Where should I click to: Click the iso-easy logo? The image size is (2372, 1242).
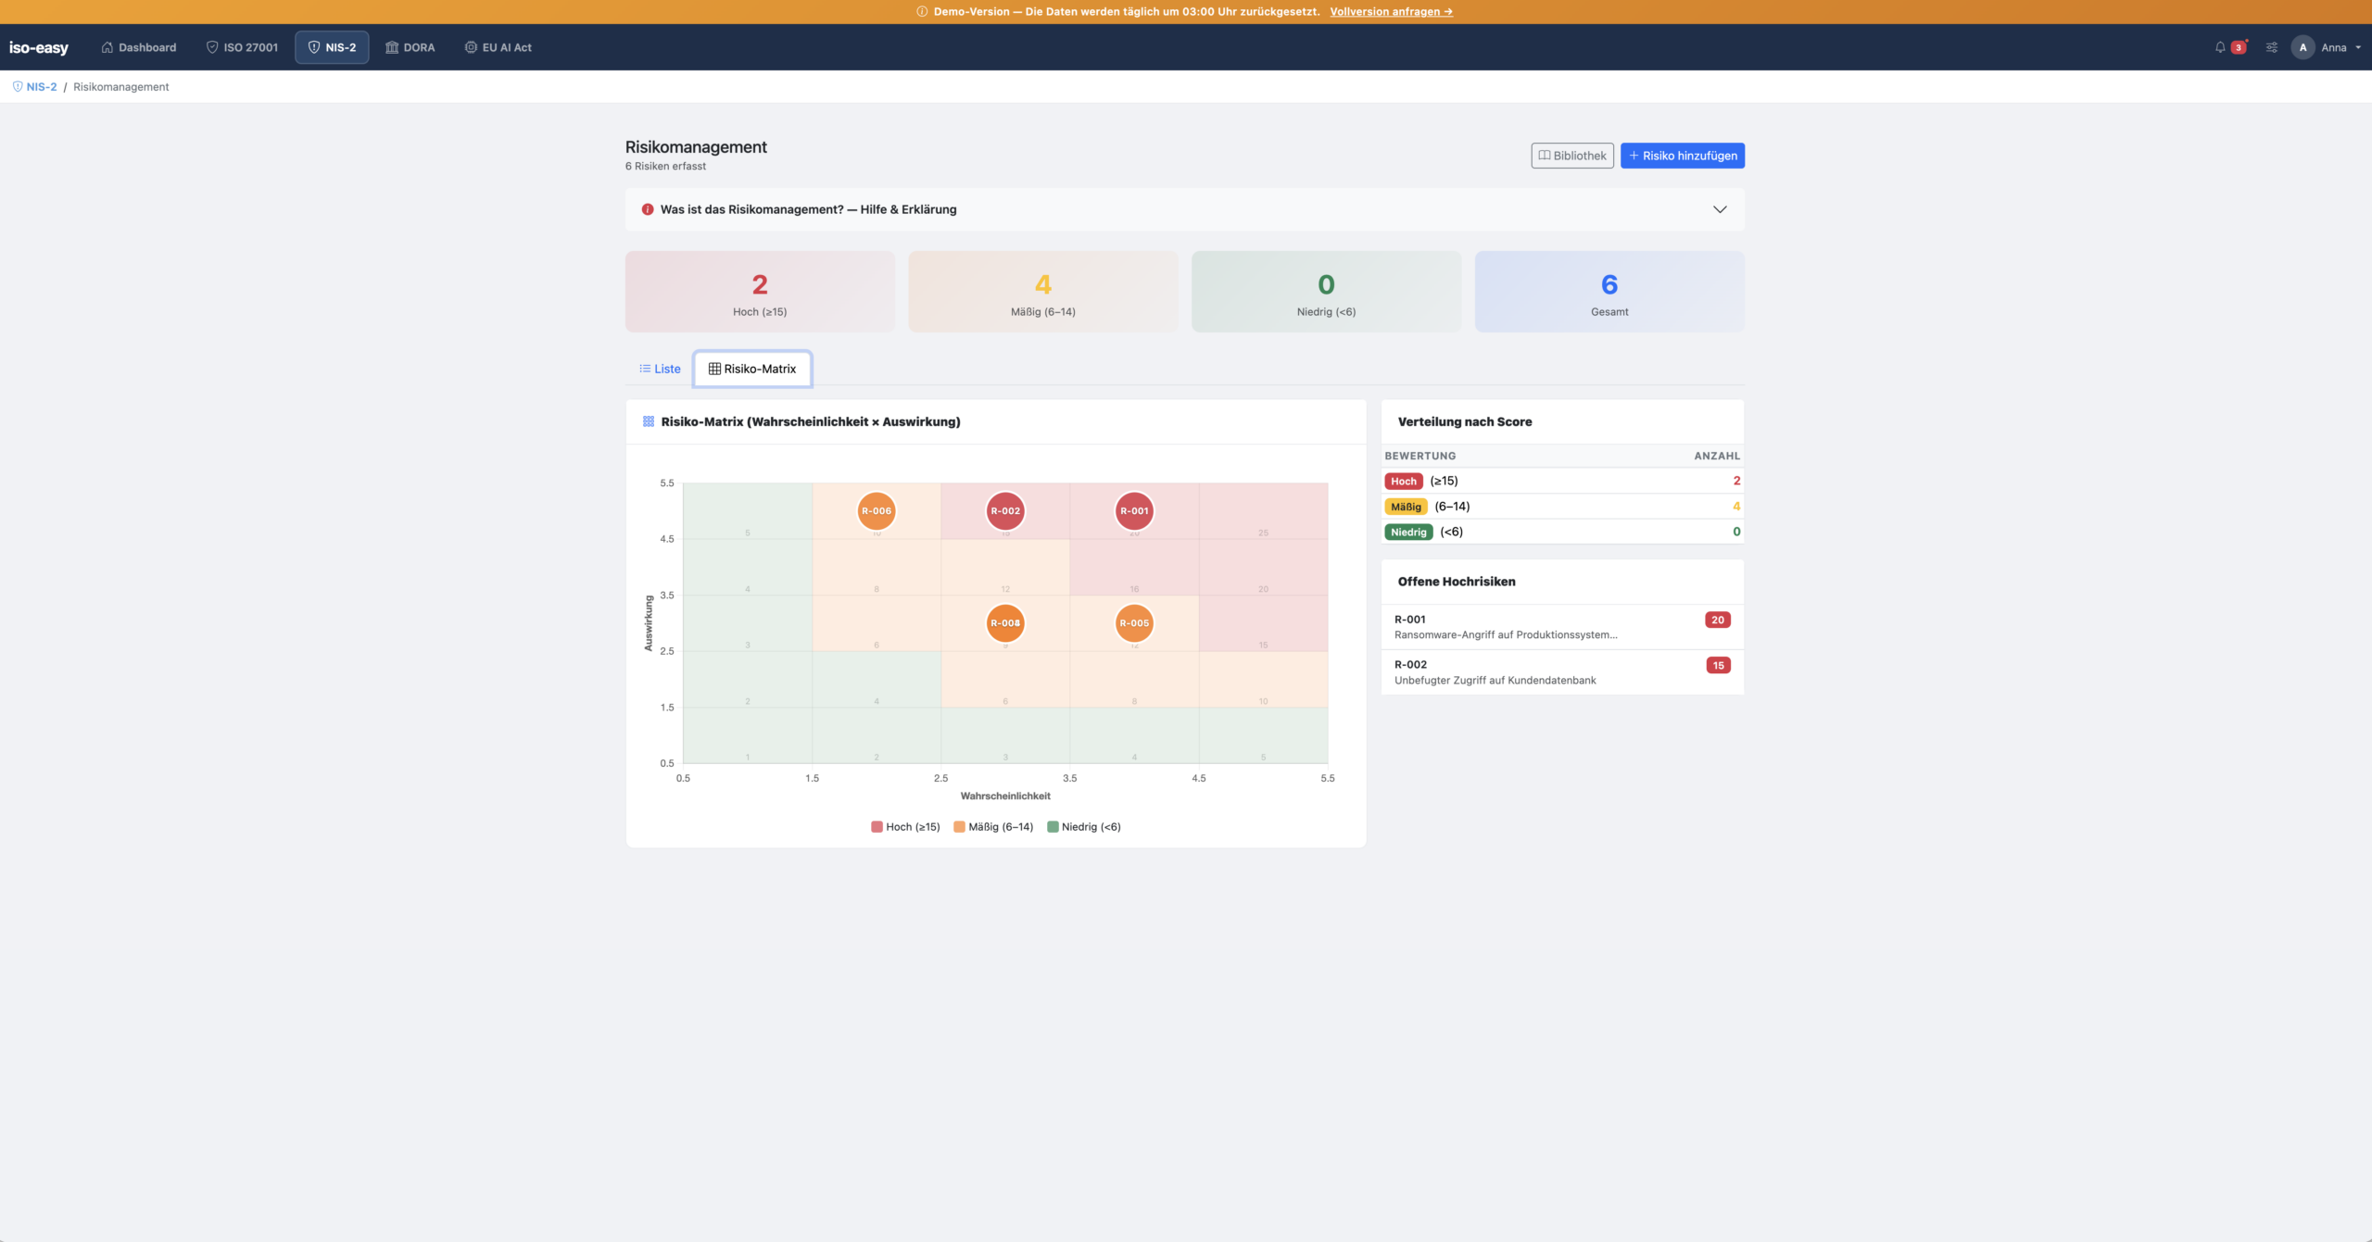39,47
